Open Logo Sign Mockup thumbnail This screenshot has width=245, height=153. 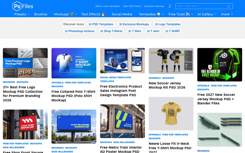pos(25,124)
